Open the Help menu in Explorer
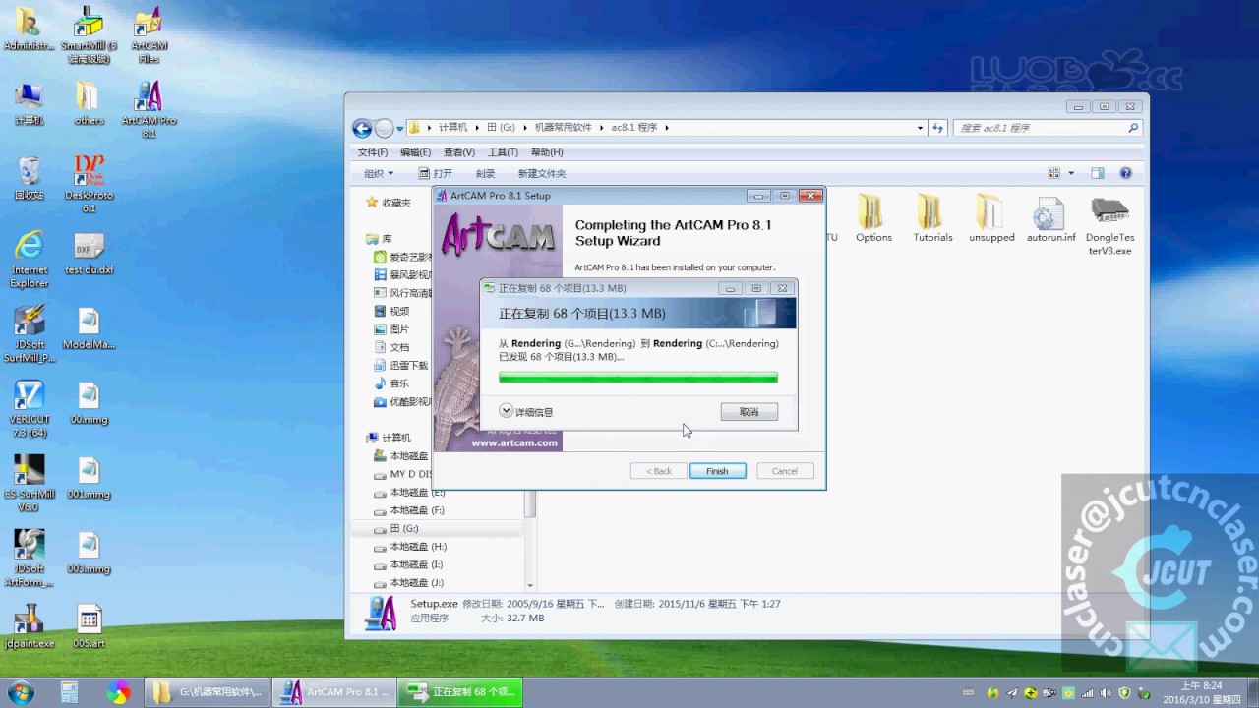 click(547, 152)
